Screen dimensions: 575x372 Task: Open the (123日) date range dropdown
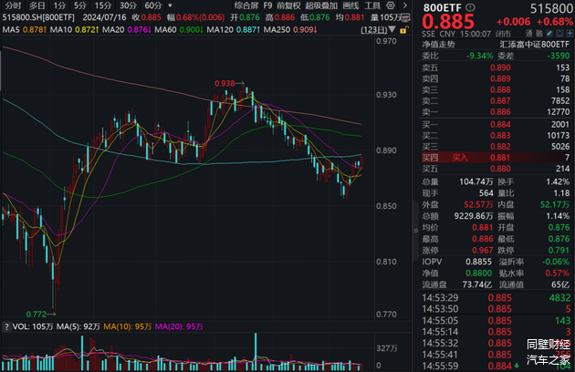click(x=372, y=31)
